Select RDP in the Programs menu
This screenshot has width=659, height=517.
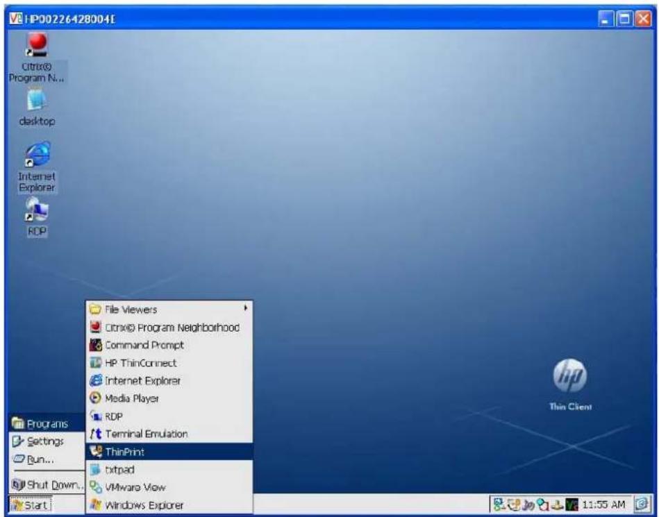pyautogui.click(x=169, y=416)
